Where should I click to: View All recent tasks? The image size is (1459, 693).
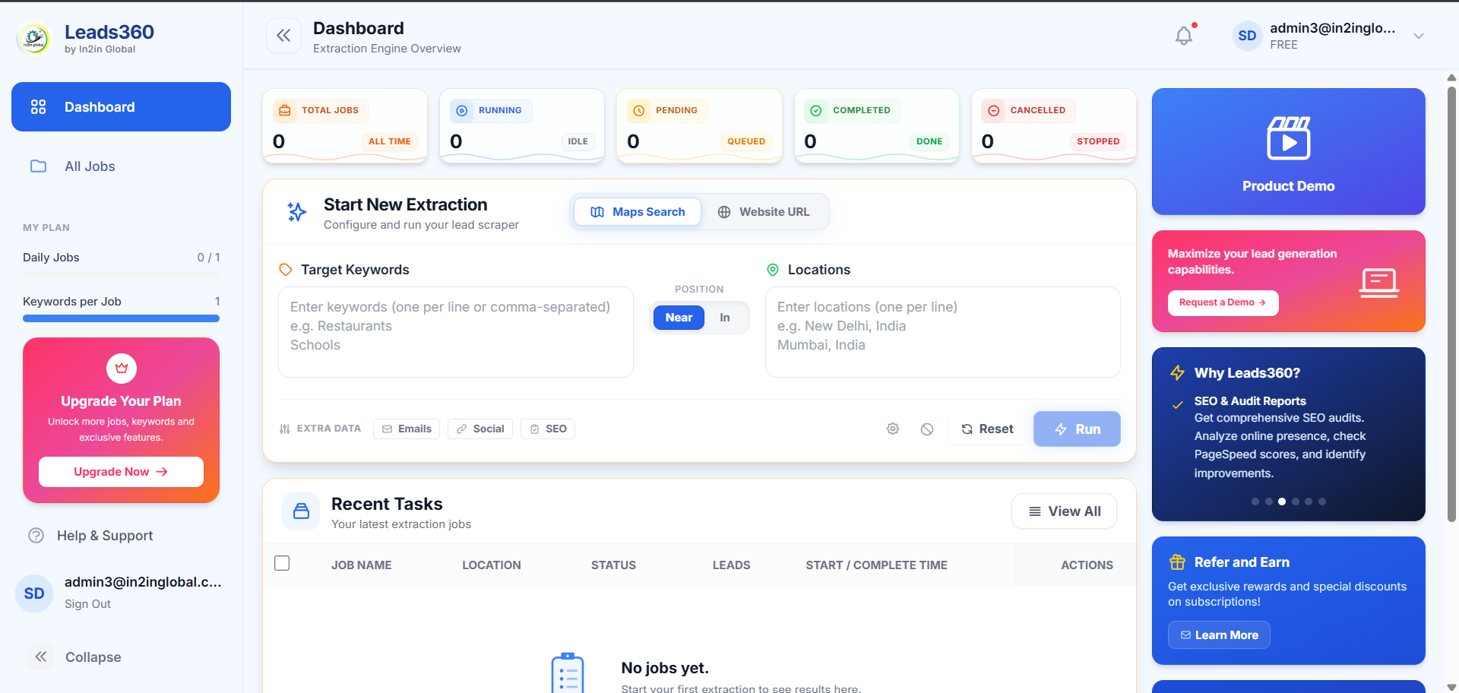tap(1064, 511)
